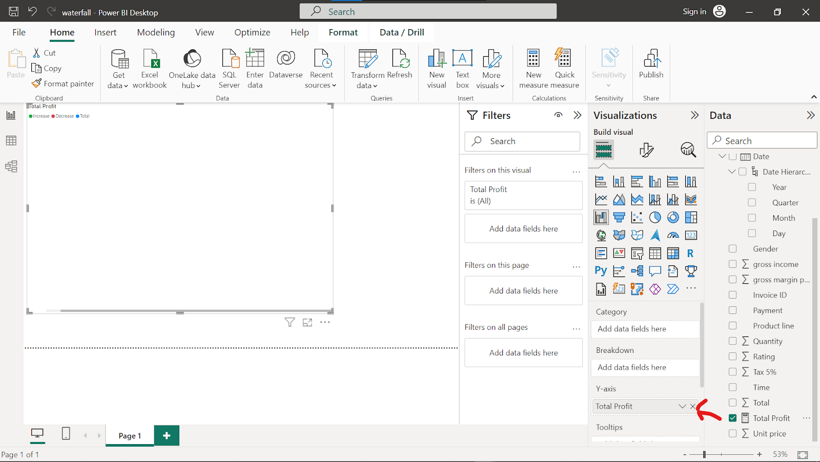Image resolution: width=820 pixels, height=462 pixels.
Task: Click the Enter data table icon
Action: 255,58
